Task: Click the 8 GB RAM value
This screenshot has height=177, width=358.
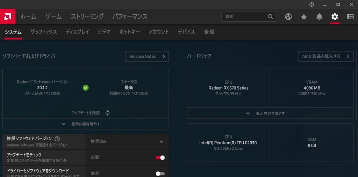Action: 312,146
